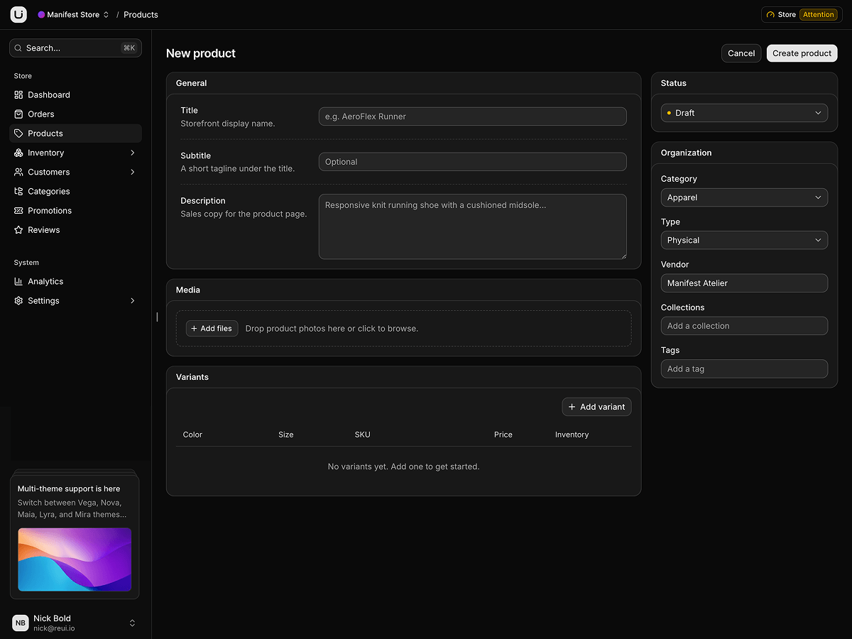This screenshot has height=639, width=852.
Task: Click 'No variants yet' empty message
Action: (x=403, y=466)
